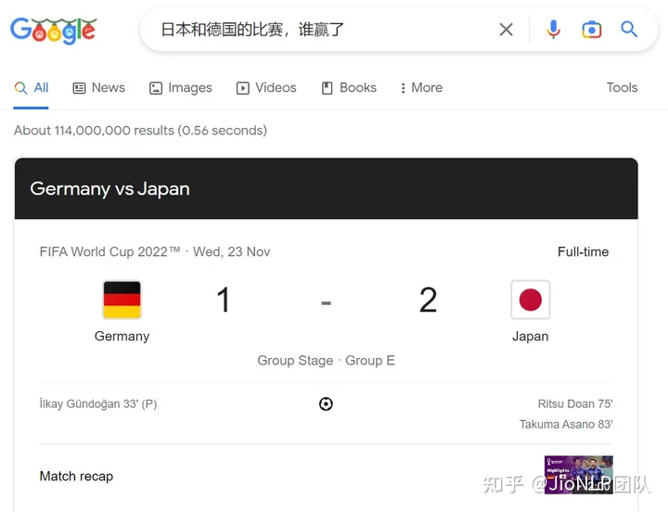This screenshot has width=668, height=512.
Task: Open the Match recap section
Action: click(x=76, y=476)
